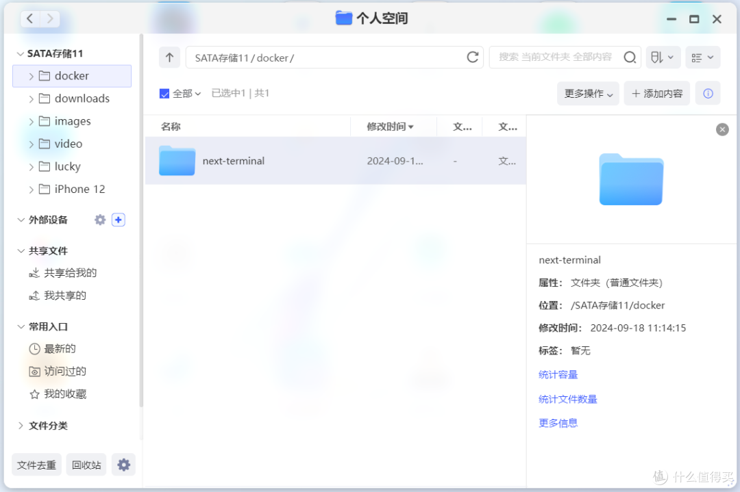Toggle the select all checkbox
740x492 pixels.
tap(164, 94)
